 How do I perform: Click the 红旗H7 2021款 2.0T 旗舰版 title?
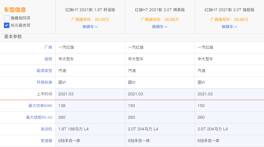coord(229,10)
